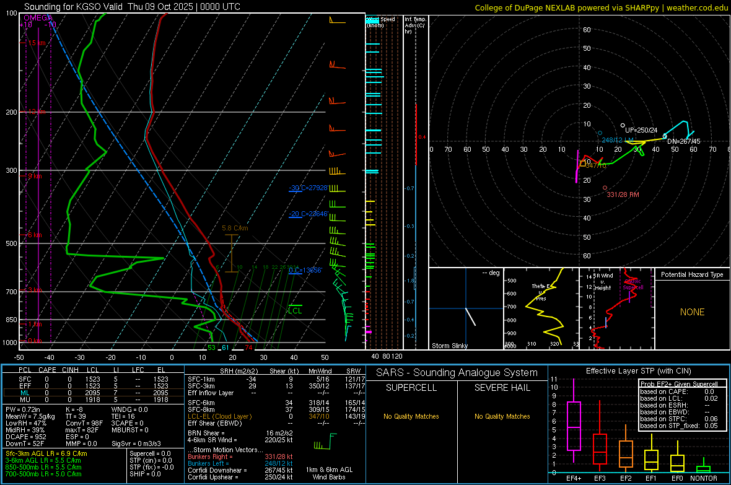Click the MeanW = 7.5g/kg value
Screen dimensions: 731x485
coord(30,416)
